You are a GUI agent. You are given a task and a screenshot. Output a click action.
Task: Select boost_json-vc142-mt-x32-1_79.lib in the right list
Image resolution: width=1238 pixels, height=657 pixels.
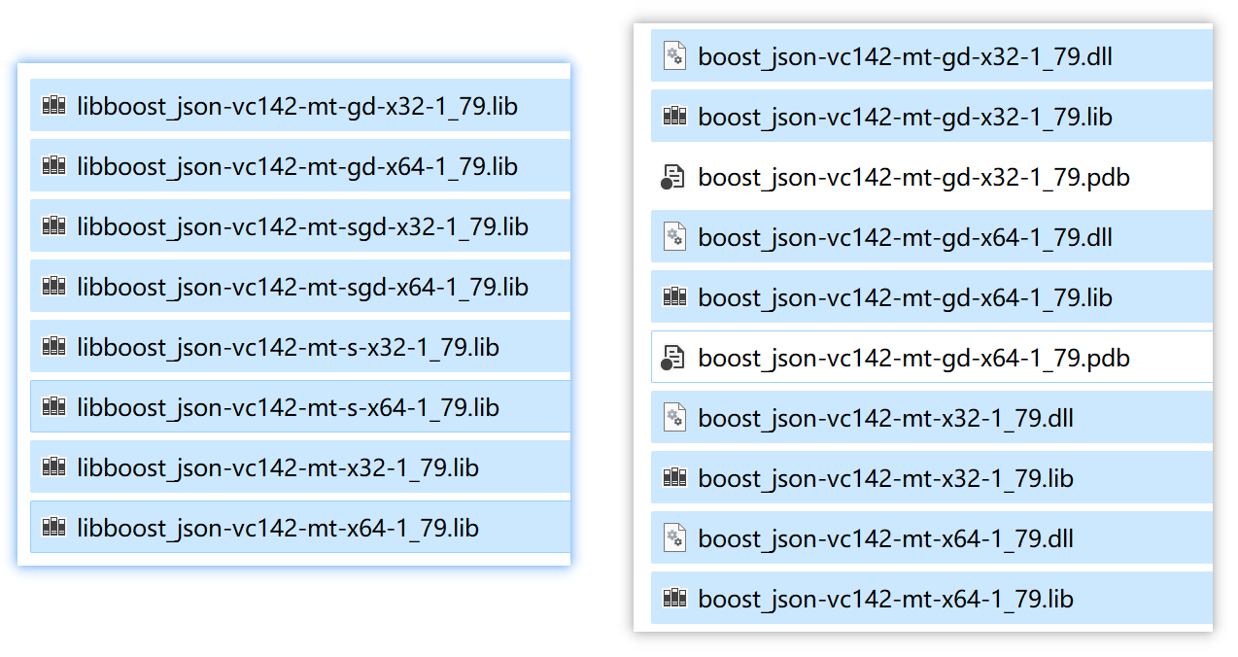point(885,478)
